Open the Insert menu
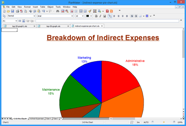 point(35,7)
